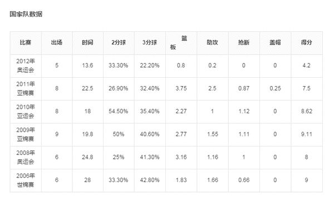
Task: Click the 2009年亚锦赛 row label
Action: click(26, 134)
